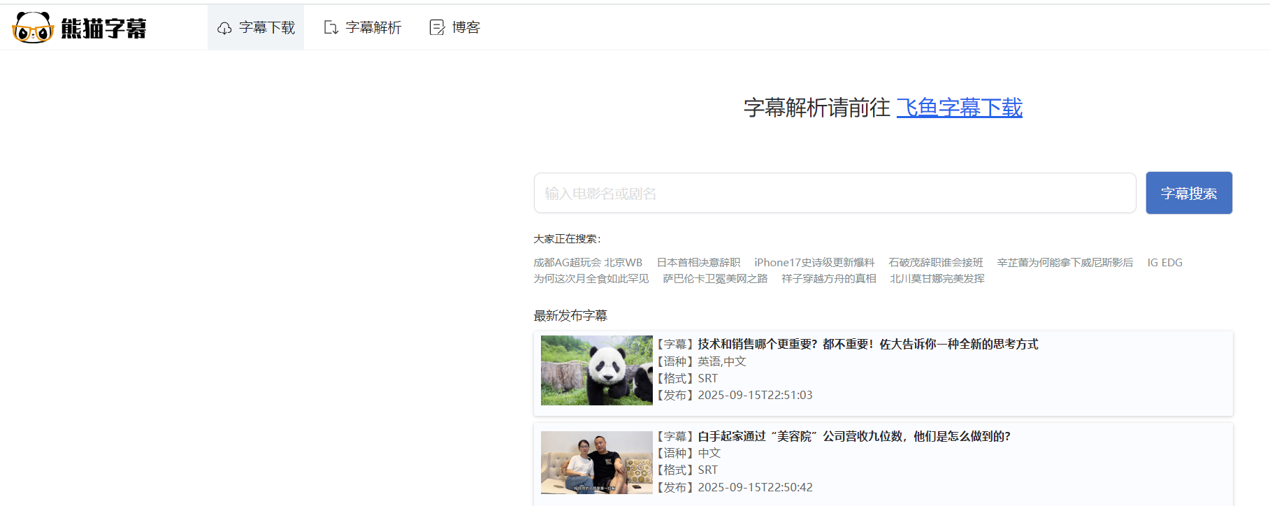Select trending search 日本首相决意辞职
Viewport: 1270px width, 506px height.
698,263
